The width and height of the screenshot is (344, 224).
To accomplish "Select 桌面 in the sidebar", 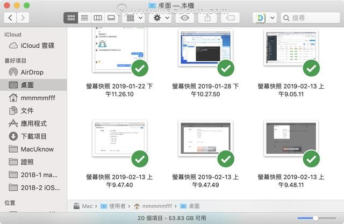I will pos(33,85).
